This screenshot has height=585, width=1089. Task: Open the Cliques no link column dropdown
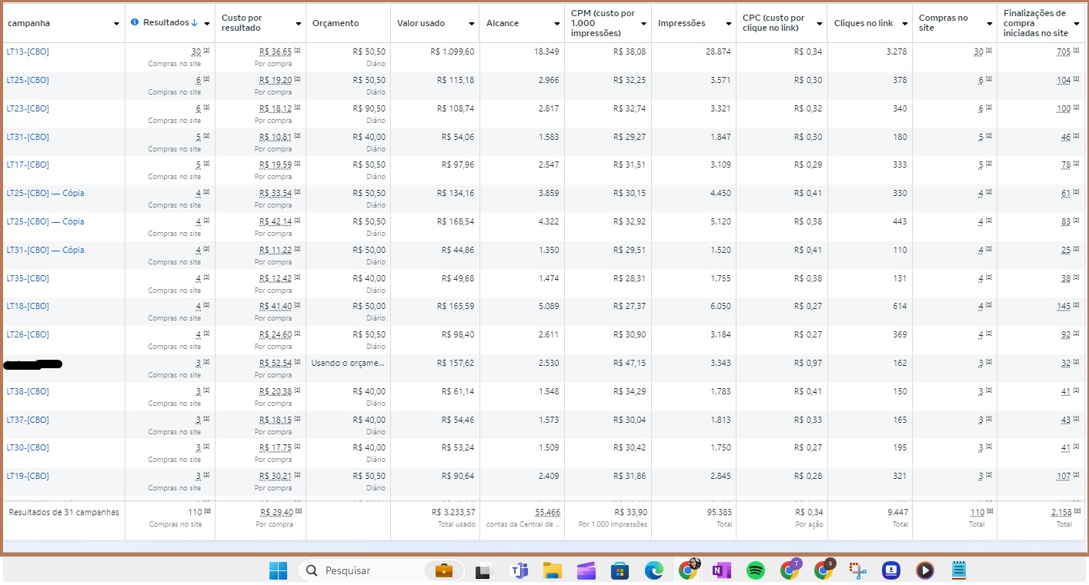(904, 24)
